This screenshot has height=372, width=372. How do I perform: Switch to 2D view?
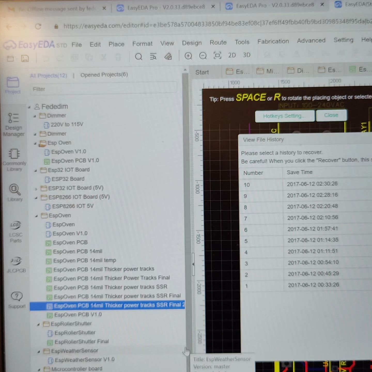point(232,55)
